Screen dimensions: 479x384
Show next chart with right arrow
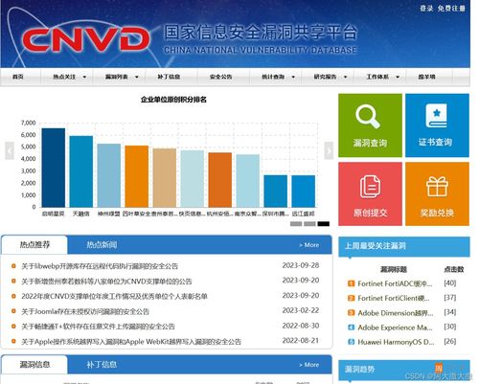pyautogui.click(x=329, y=150)
